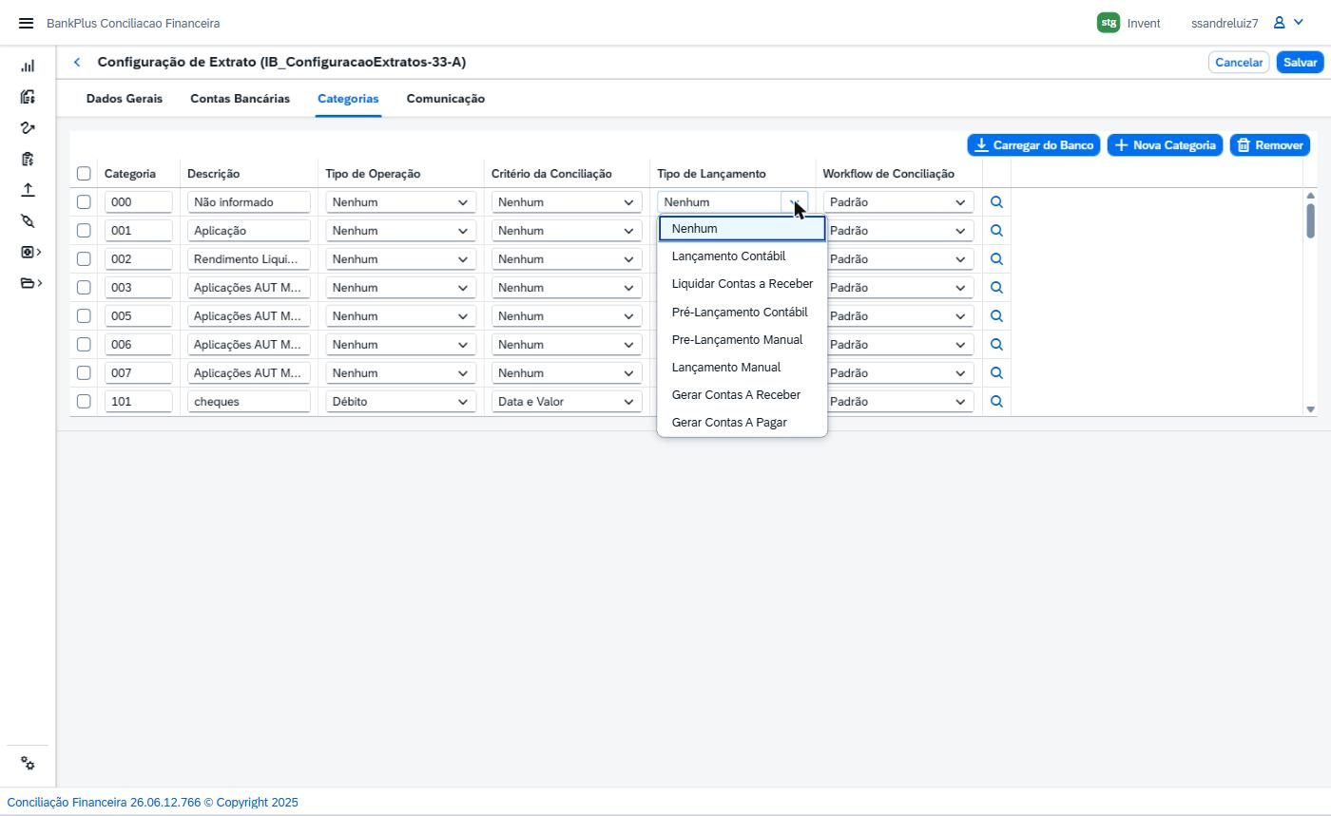The image size is (1331, 816).
Task: Click the table vertical scrollbar thumb
Action: 1310,220
